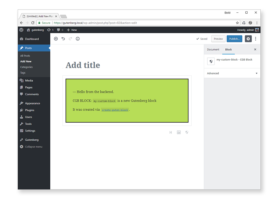Click the my-custom-block code text
The image size is (278, 201).
[104, 101]
